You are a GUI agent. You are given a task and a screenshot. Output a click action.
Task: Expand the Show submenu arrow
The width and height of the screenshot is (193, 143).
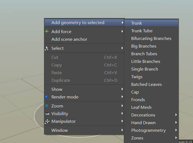[122, 89]
